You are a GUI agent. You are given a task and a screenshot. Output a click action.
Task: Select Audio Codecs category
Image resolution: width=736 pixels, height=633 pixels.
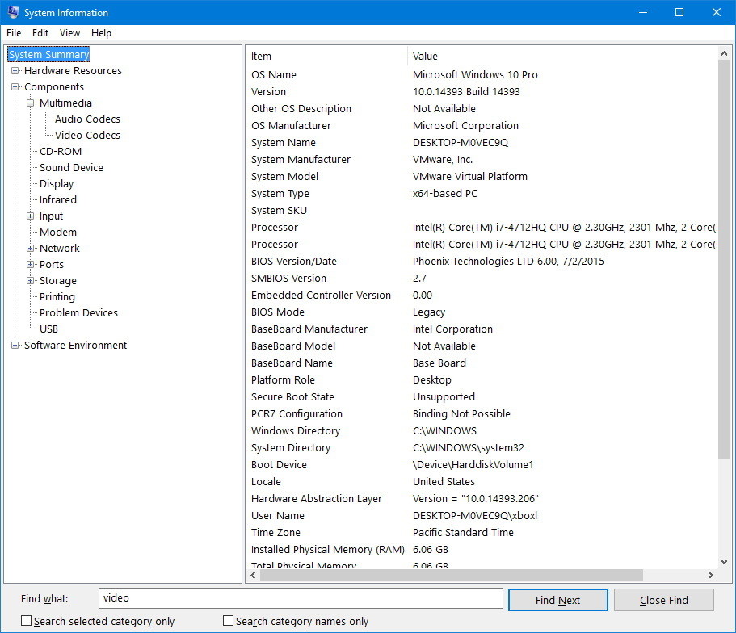click(x=87, y=119)
